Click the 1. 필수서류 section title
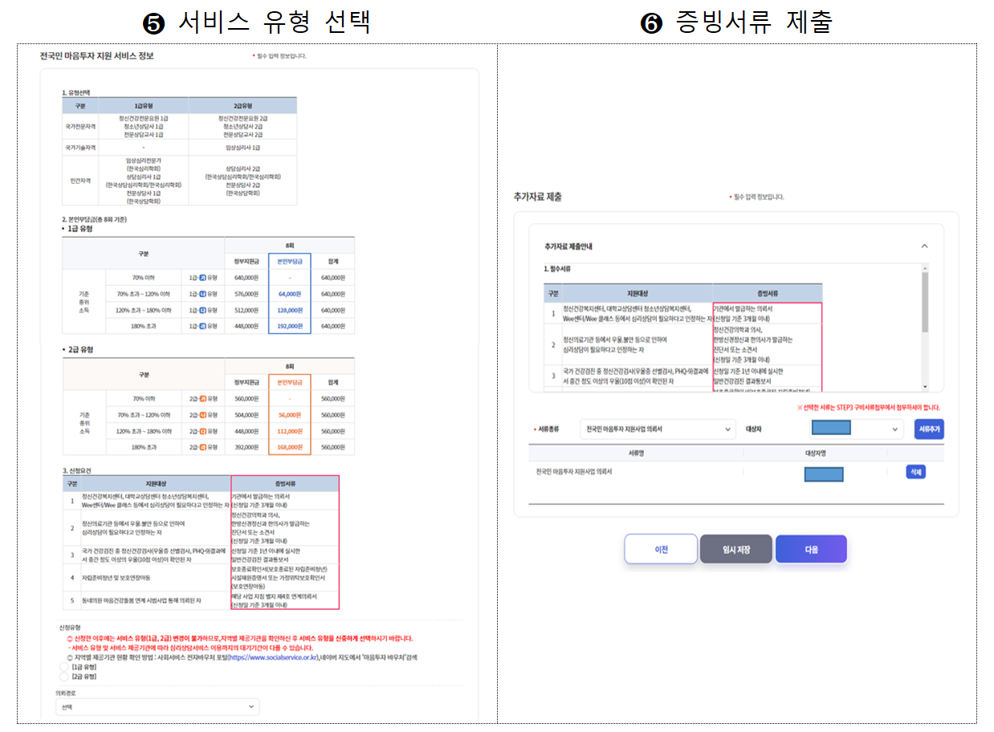 coord(557,268)
